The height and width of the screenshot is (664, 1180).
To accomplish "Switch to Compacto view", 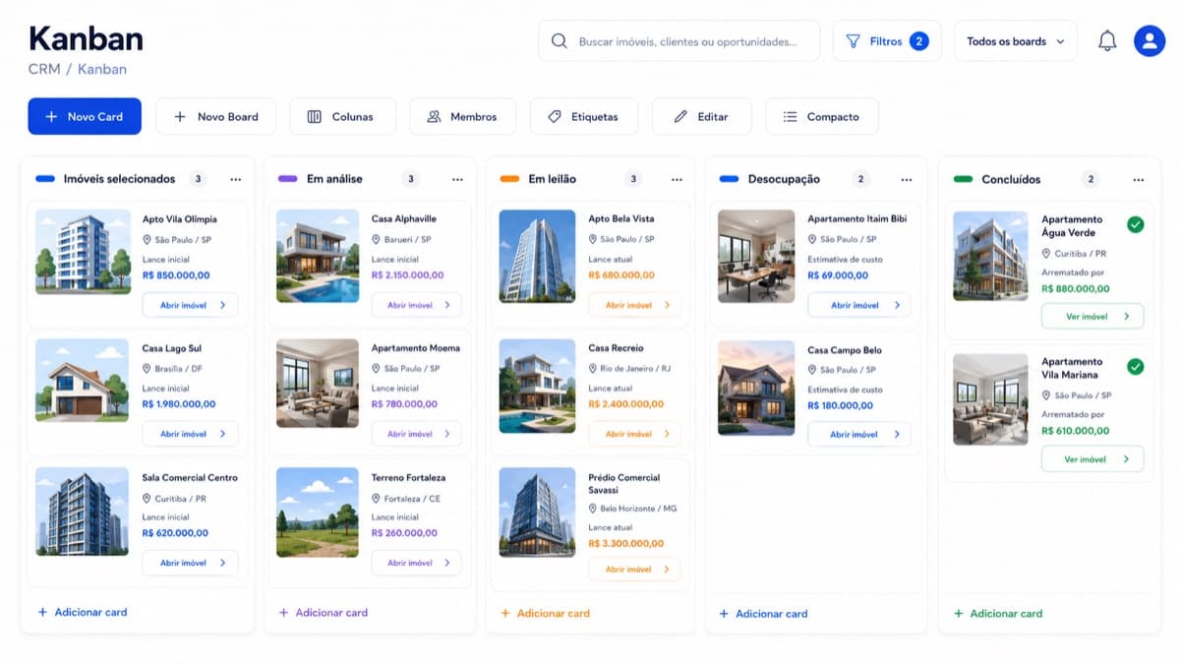I will [821, 116].
